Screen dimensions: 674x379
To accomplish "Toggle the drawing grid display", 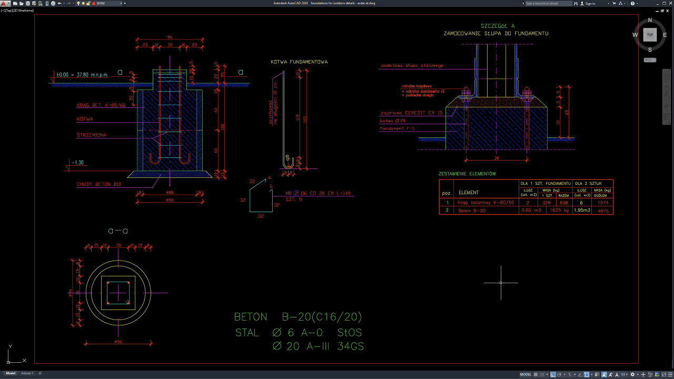I will [536, 375].
